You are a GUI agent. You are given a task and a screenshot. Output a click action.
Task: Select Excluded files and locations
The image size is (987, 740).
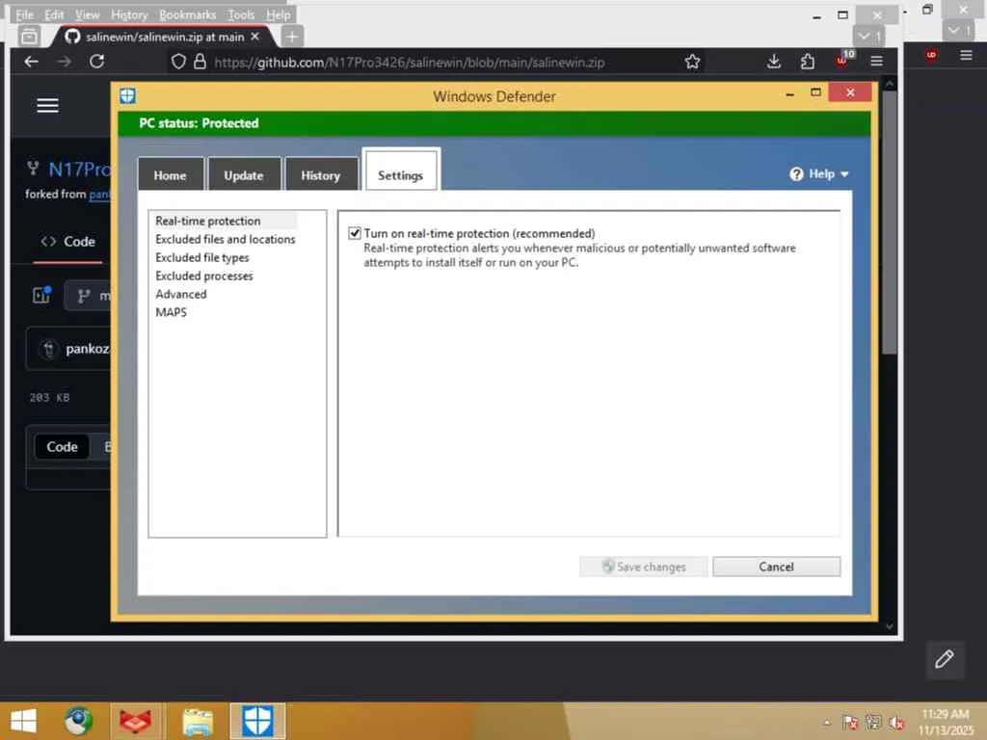(225, 239)
